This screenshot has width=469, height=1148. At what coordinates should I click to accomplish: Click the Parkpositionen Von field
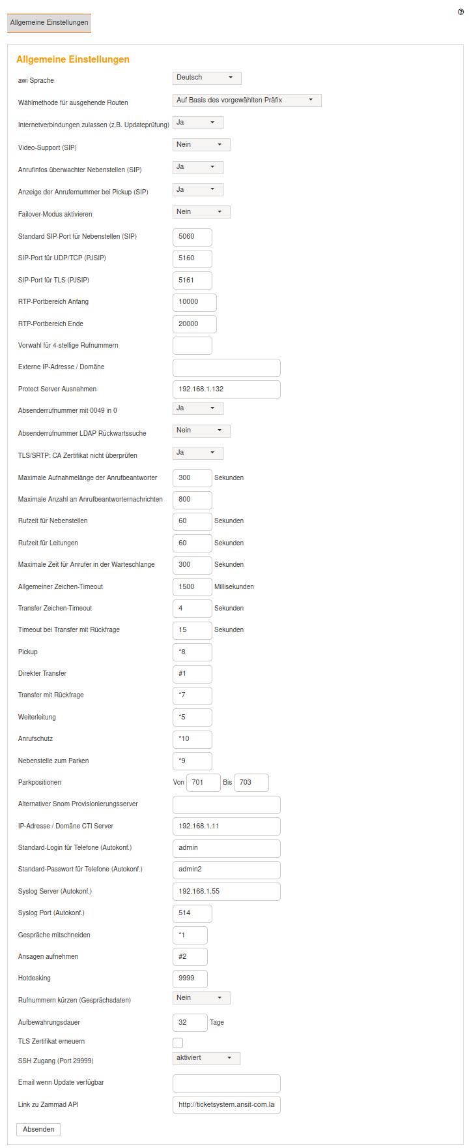click(203, 783)
